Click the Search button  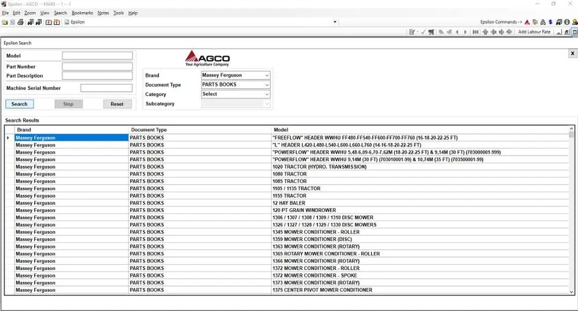(x=20, y=104)
